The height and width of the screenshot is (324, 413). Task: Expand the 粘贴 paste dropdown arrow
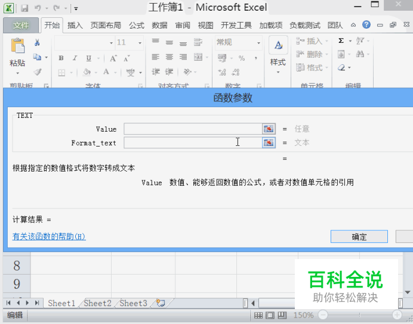coord(17,73)
